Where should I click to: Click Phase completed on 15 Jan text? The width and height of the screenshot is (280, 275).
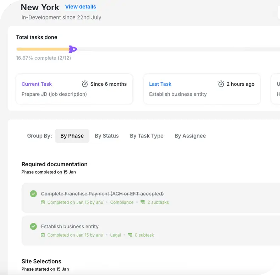pos(49,172)
